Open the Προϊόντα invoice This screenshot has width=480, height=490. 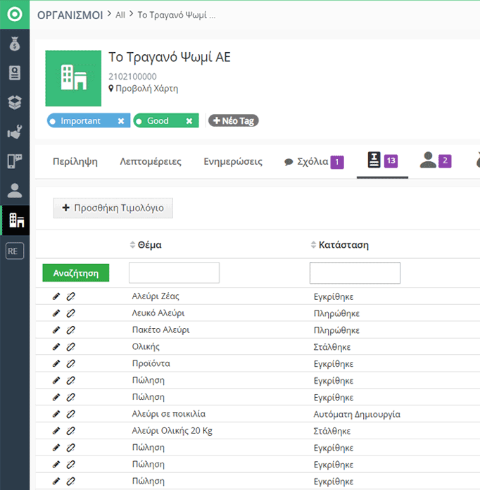tap(151, 363)
